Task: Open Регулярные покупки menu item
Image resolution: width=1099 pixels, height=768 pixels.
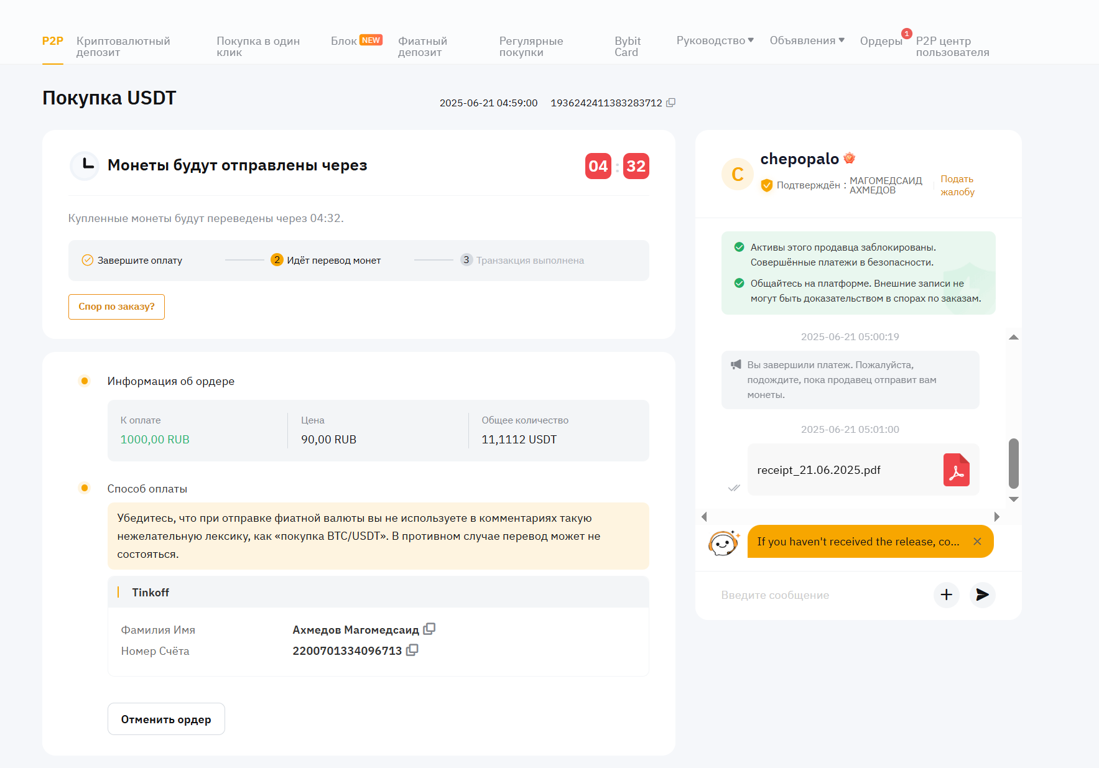Action: (x=531, y=47)
